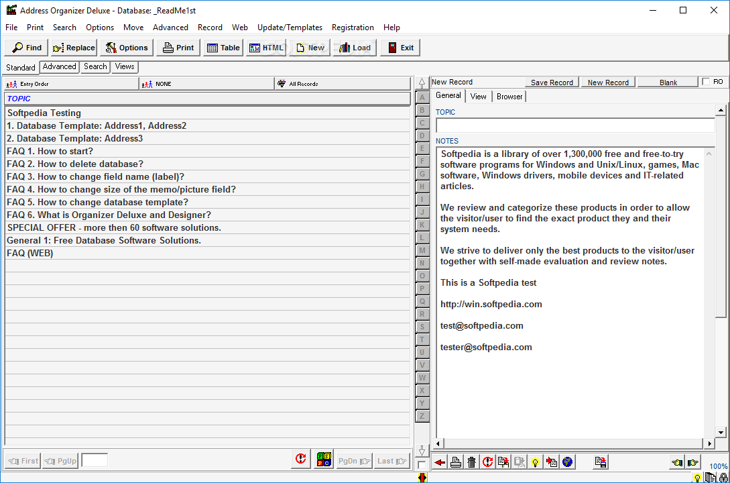Viewport: 730px width, 483px height.
Task: Click the save-to-disk document icon
Action: click(601, 462)
